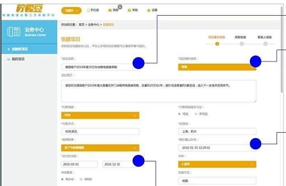Open the tax rate dropdown showing 含17%

coord(100,148)
